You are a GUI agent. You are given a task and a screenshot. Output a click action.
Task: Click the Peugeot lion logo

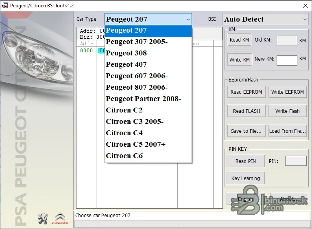click(43, 219)
